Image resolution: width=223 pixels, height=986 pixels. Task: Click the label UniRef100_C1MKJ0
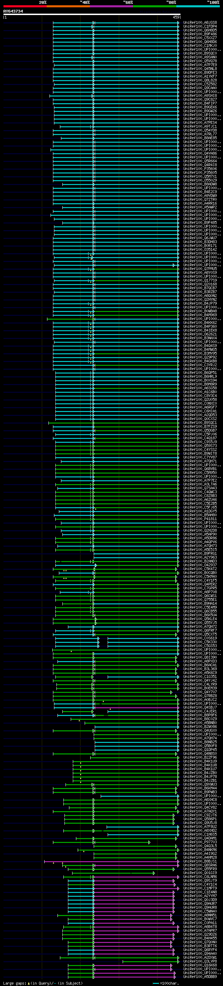(200, 45)
